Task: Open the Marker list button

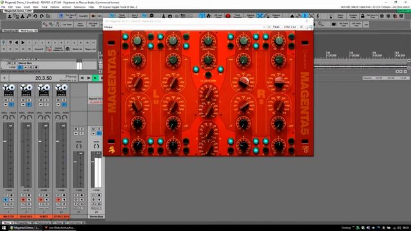Action: point(77,49)
